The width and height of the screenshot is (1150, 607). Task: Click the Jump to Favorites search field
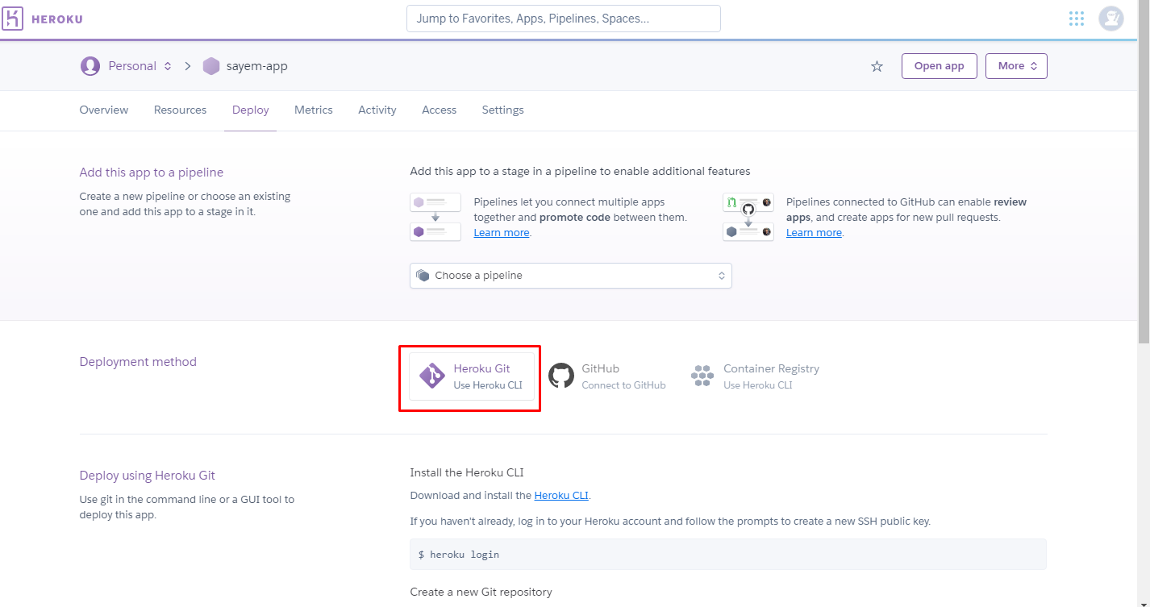click(x=563, y=18)
